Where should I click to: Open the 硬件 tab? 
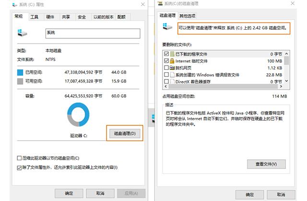pyautogui.click(x=50, y=17)
